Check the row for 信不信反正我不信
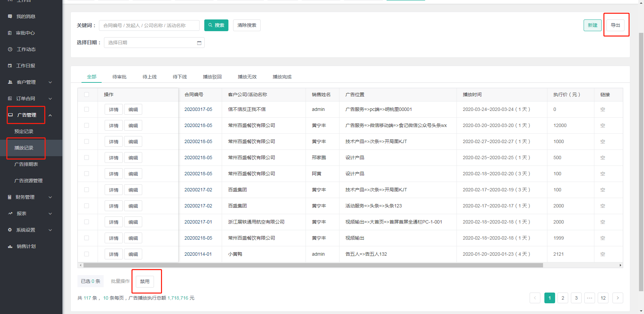Screen dimensions: 644x314 (87, 109)
